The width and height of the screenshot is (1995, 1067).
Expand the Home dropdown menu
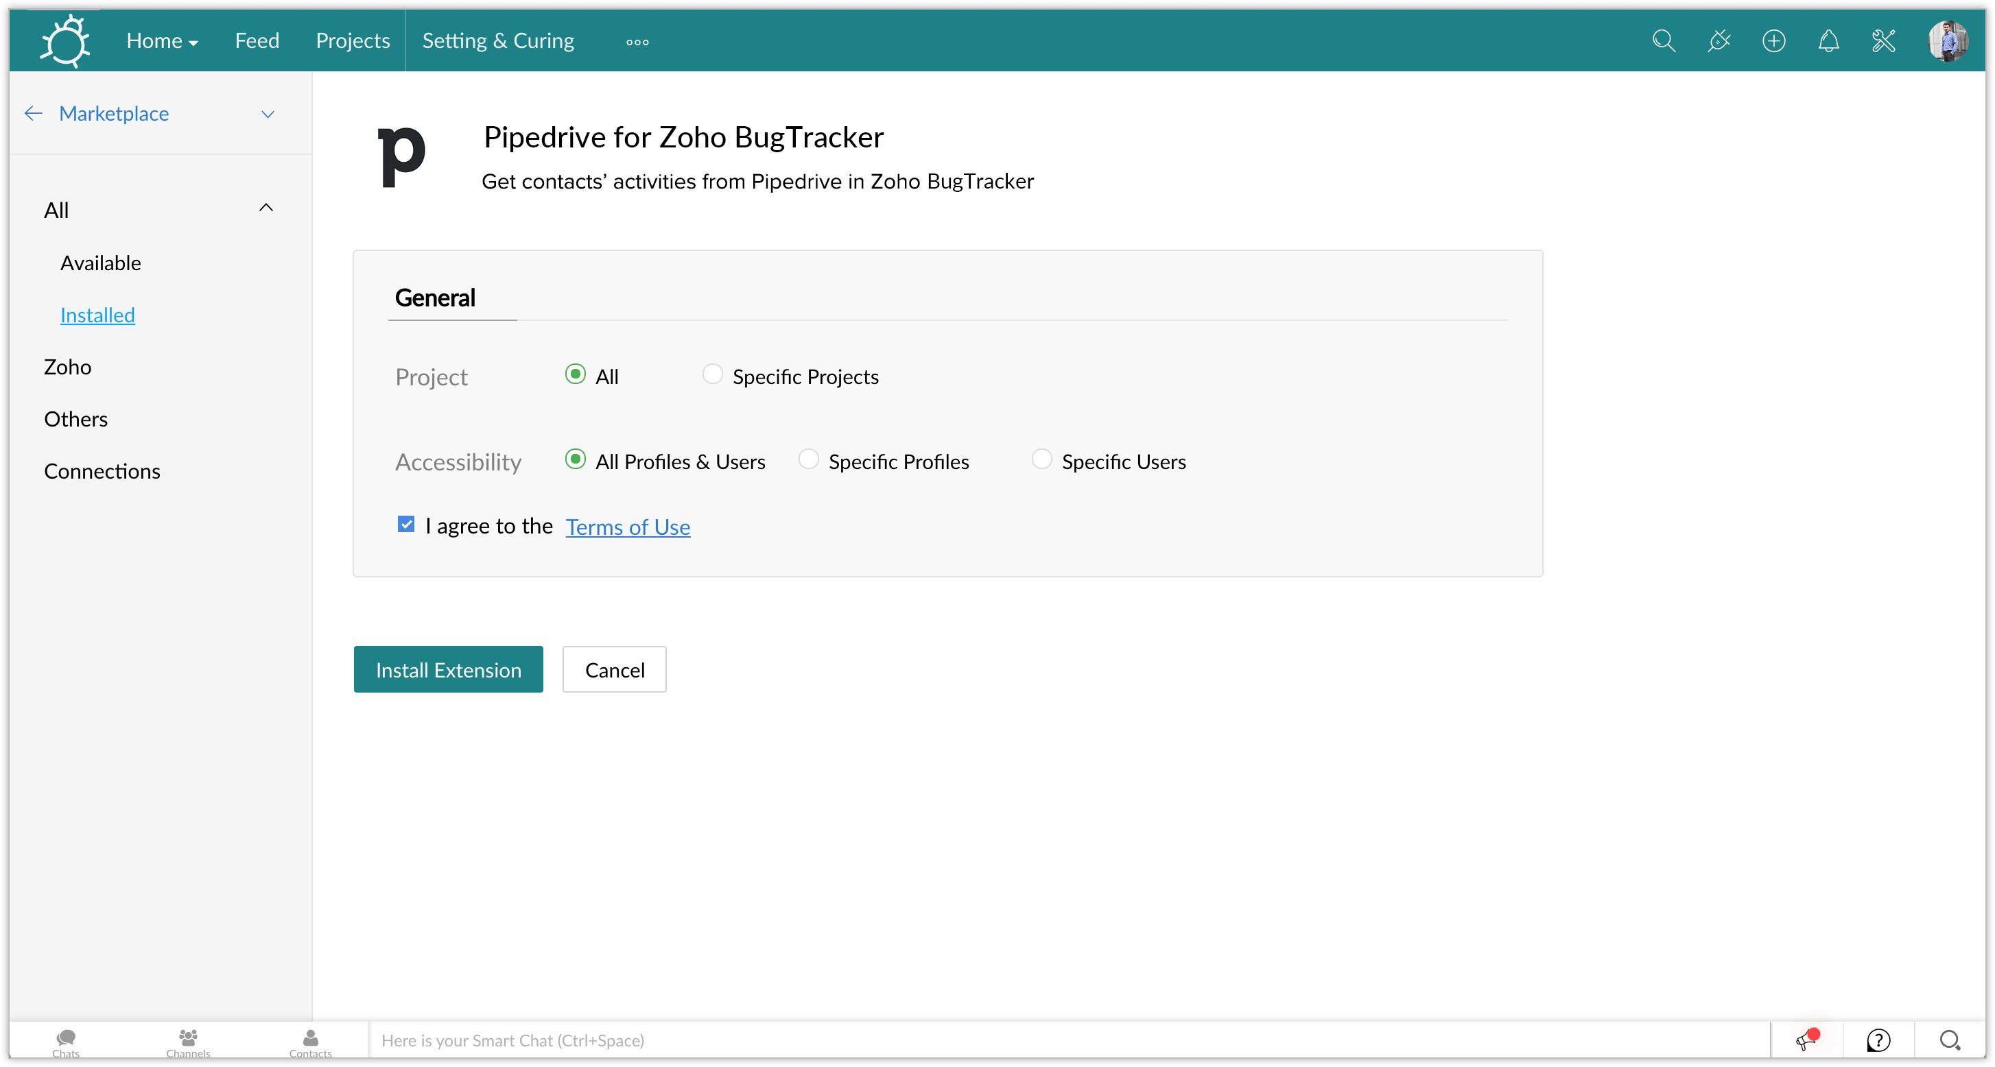[x=162, y=40]
